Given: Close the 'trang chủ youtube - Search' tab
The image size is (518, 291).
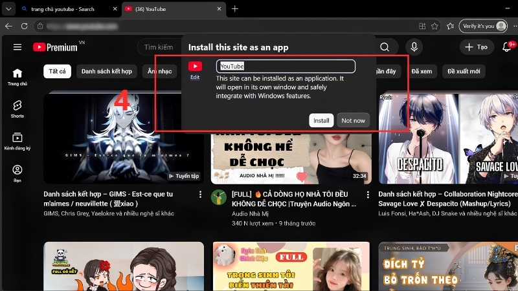Looking at the screenshot, I should pos(115,9).
